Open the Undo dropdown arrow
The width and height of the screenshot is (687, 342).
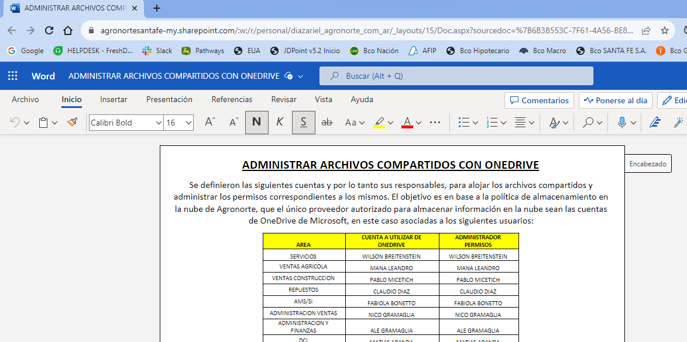pyautogui.click(x=26, y=123)
